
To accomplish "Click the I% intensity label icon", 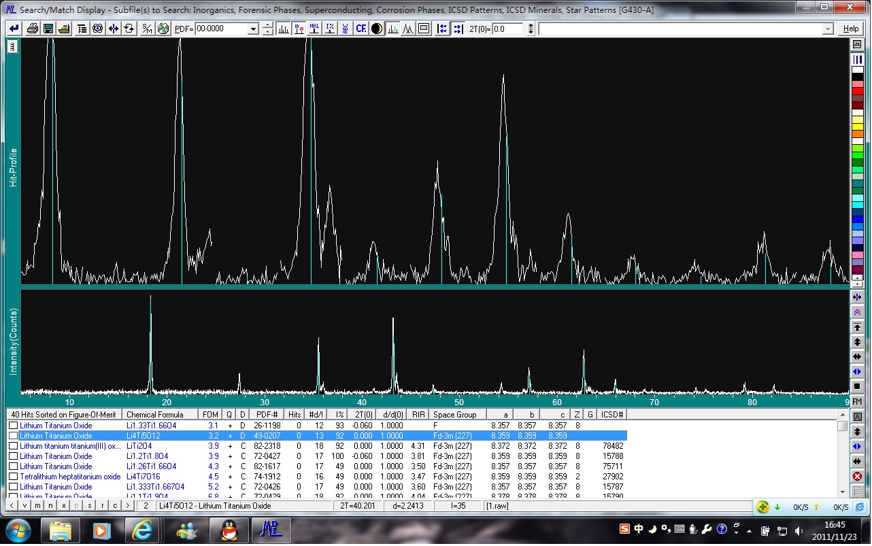I will 330,29.
